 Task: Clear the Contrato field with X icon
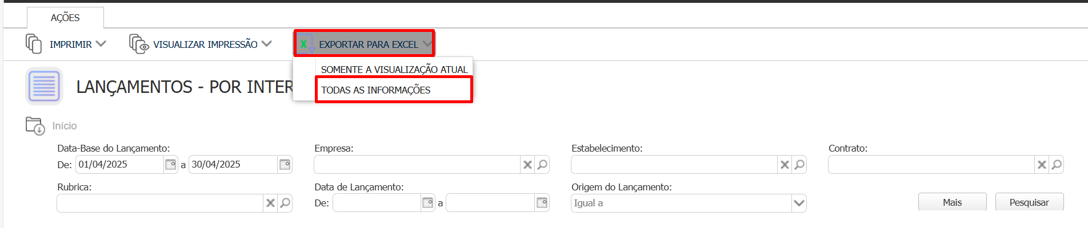[1042, 165]
